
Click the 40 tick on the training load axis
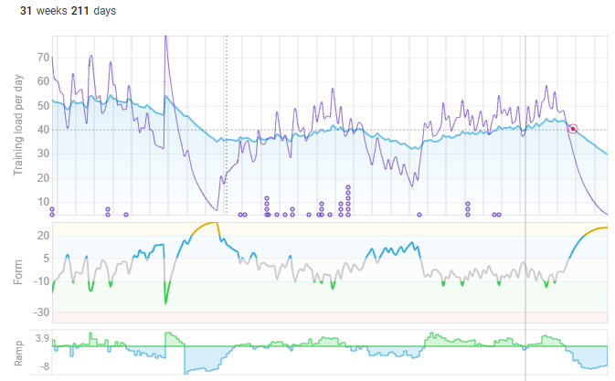(x=40, y=130)
